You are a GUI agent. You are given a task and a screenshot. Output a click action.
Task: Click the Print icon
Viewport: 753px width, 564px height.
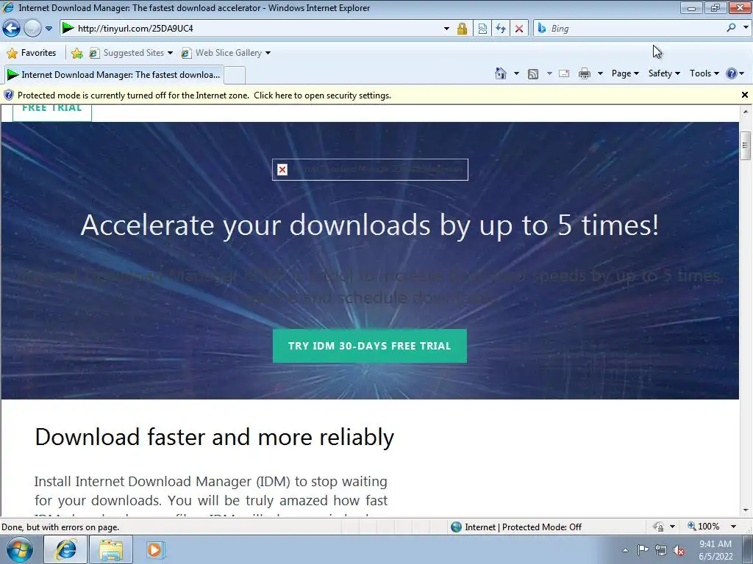[585, 73]
